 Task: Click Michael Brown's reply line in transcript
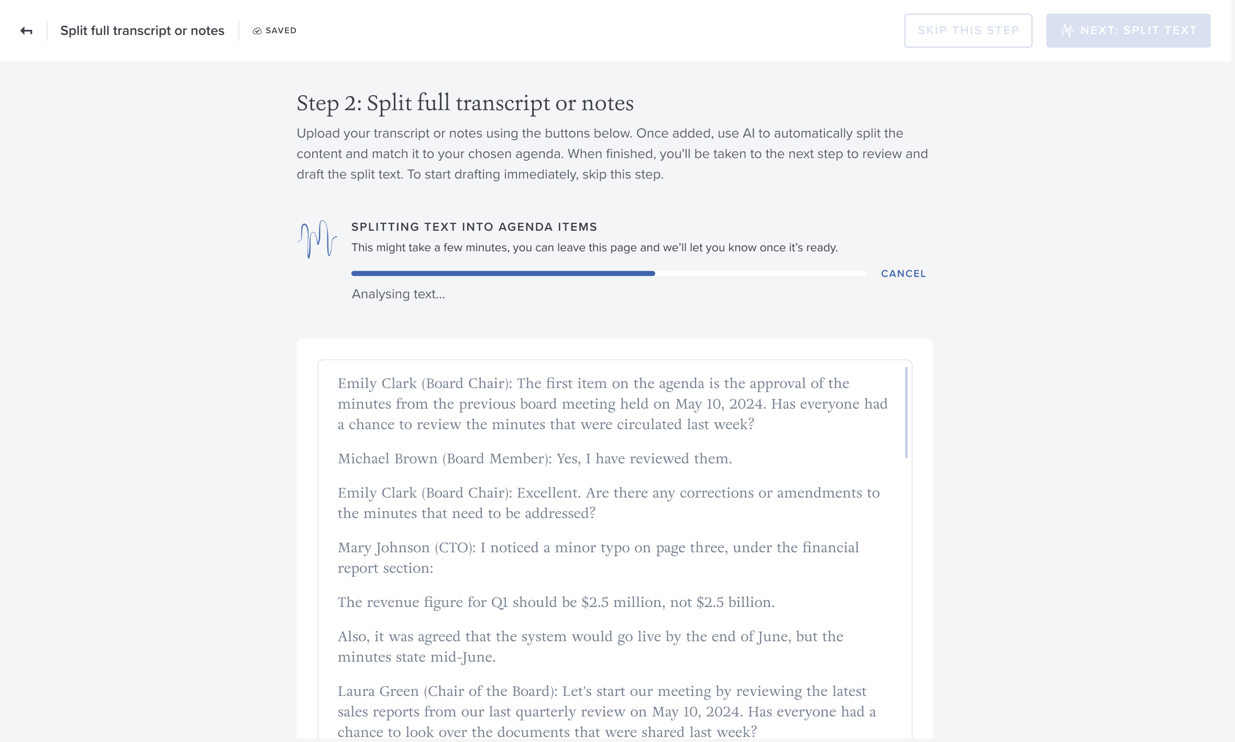[x=535, y=458]
